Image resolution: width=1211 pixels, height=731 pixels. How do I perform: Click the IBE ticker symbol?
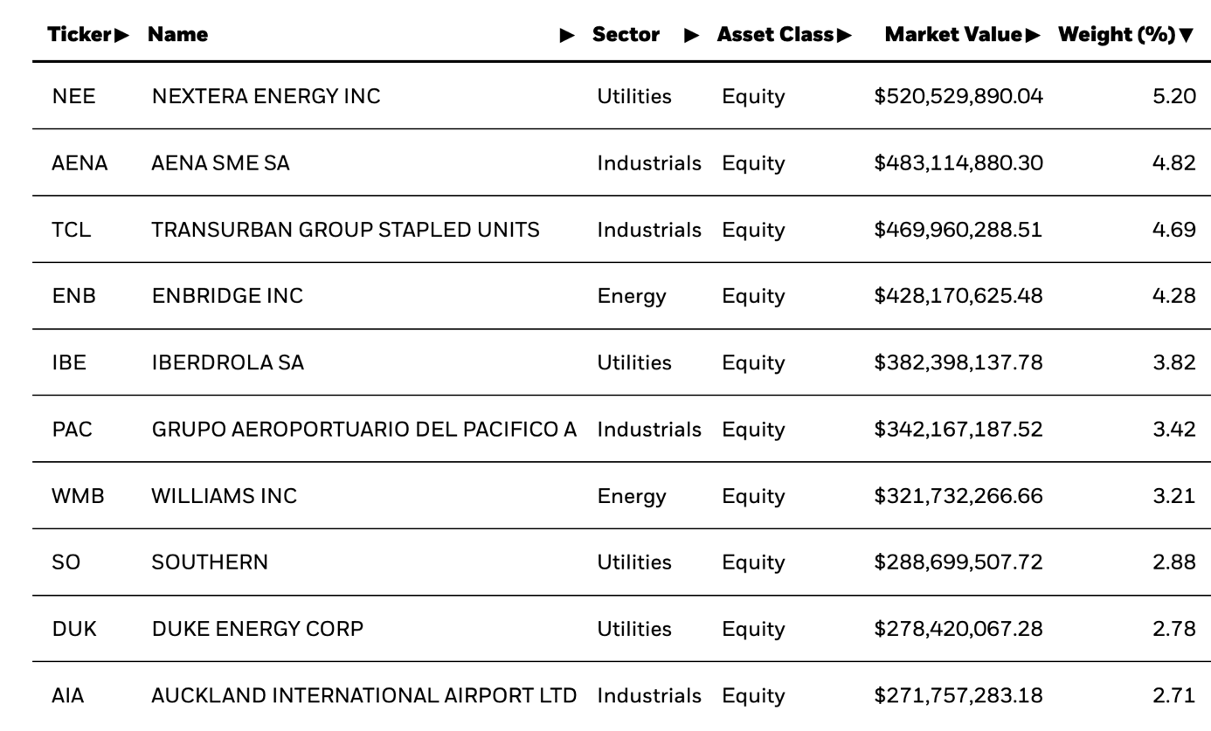point(69,362)
